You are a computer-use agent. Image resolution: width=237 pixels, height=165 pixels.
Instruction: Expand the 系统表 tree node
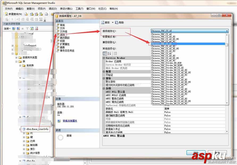coord(20,65)
